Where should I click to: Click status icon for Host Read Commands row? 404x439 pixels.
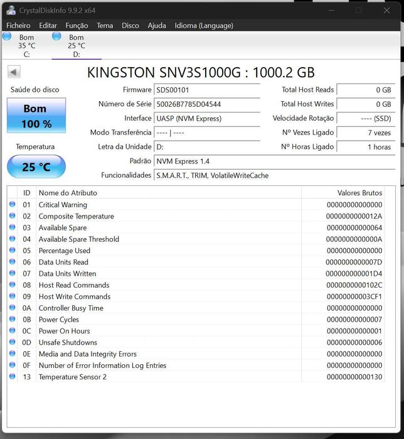pyautogui.click(x=13, y=285)
